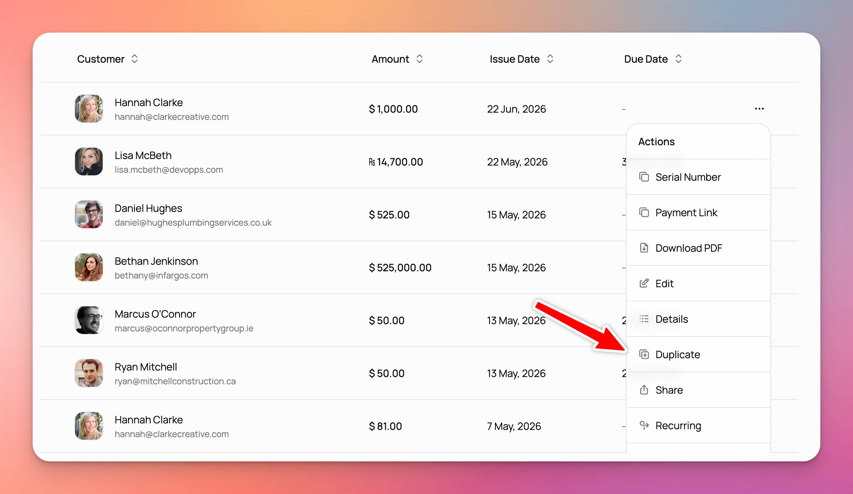The width and height of the screenshot is (853, 494).
Task: Click the Download PDF file icon
Action: 644,248
